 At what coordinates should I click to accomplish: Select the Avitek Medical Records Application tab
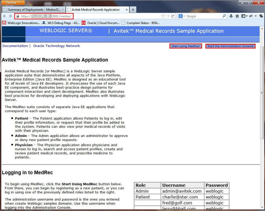pos(98,10)
